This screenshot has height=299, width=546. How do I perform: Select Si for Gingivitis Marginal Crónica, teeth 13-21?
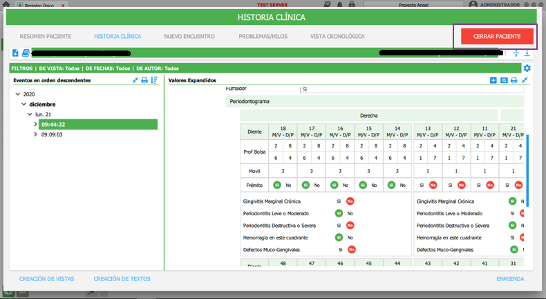click(x=512, y=201)
